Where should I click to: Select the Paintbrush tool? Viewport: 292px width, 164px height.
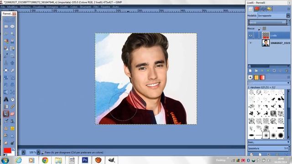pos(6,114)
